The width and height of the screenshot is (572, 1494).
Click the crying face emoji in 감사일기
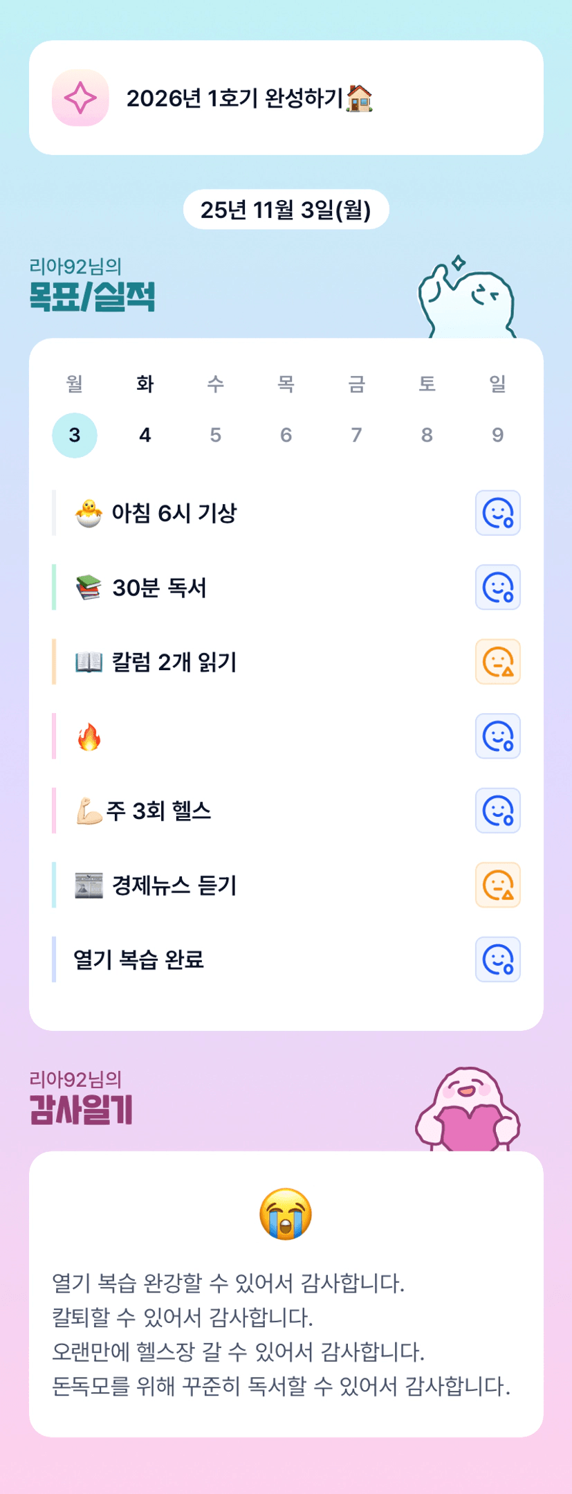(x=286, y=1214)
